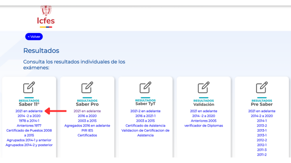The image size is (291, 163).
Task: Open the PIR IES link
Action: (87, 130)
